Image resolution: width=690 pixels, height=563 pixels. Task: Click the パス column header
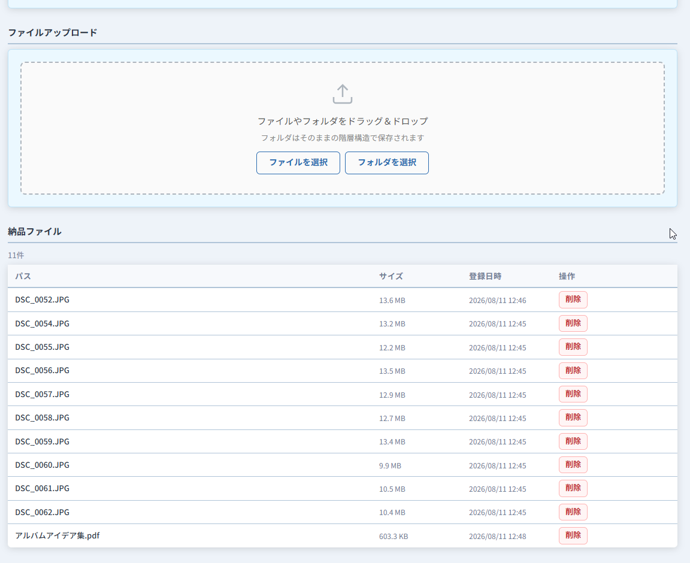(23, 277)
